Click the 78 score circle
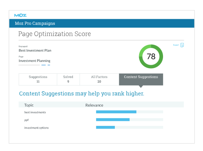This screenshot has width=203, height=151. [x=151, y=56]
